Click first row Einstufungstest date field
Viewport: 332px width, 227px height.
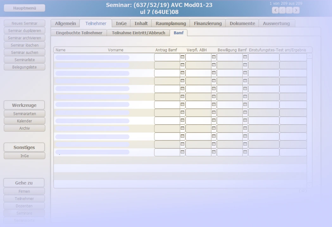[x=263, y=57]
